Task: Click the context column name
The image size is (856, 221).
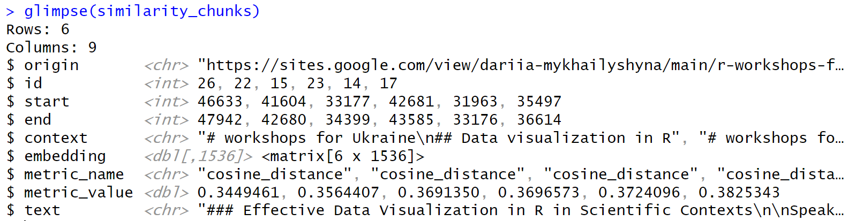Action: pos(56,138)
